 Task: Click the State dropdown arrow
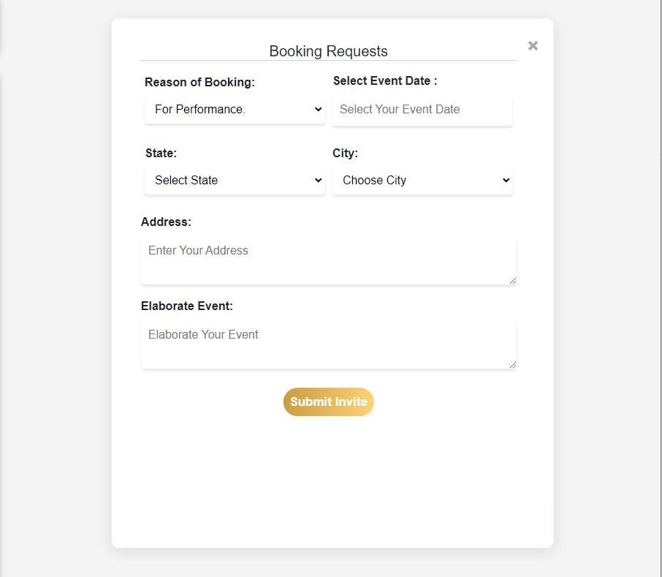(x=318, y=180)
